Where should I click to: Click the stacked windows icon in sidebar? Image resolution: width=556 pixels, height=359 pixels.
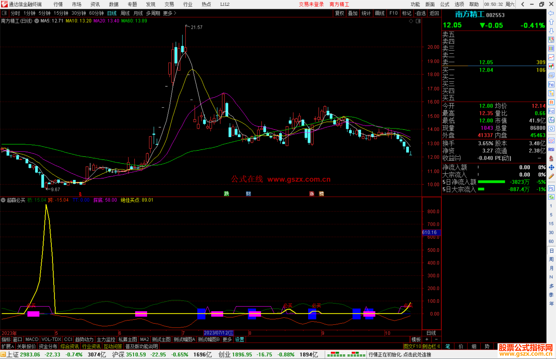click(x=551, y=75)
